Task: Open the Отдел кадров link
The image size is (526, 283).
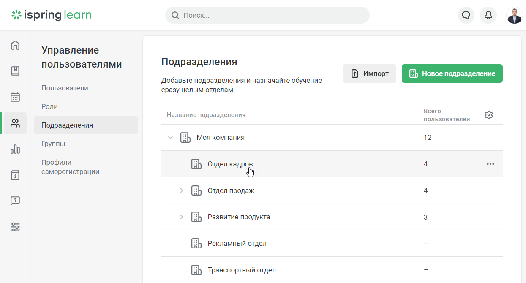Action: (x=230, y=164)
